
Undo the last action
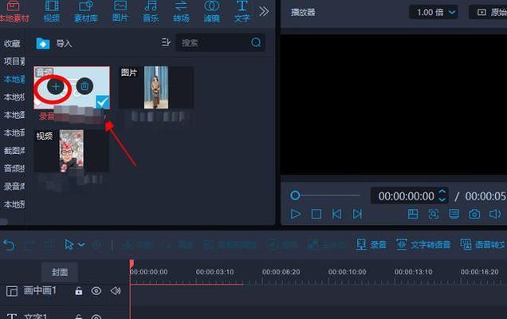[x=9, y=246]
